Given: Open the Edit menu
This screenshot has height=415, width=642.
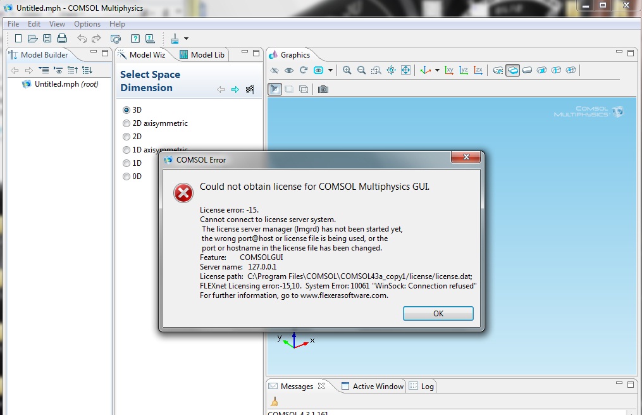Looking at the screenshot, I should pos(34,24).
